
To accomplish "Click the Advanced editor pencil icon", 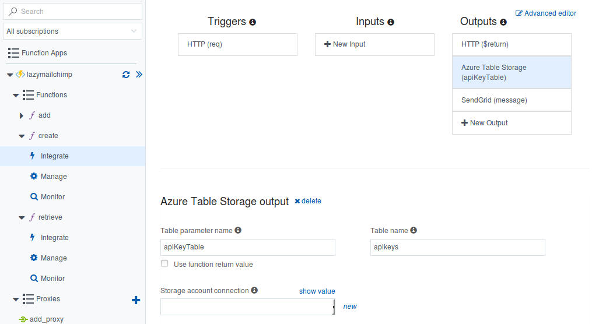I will [x=519, y=13].
